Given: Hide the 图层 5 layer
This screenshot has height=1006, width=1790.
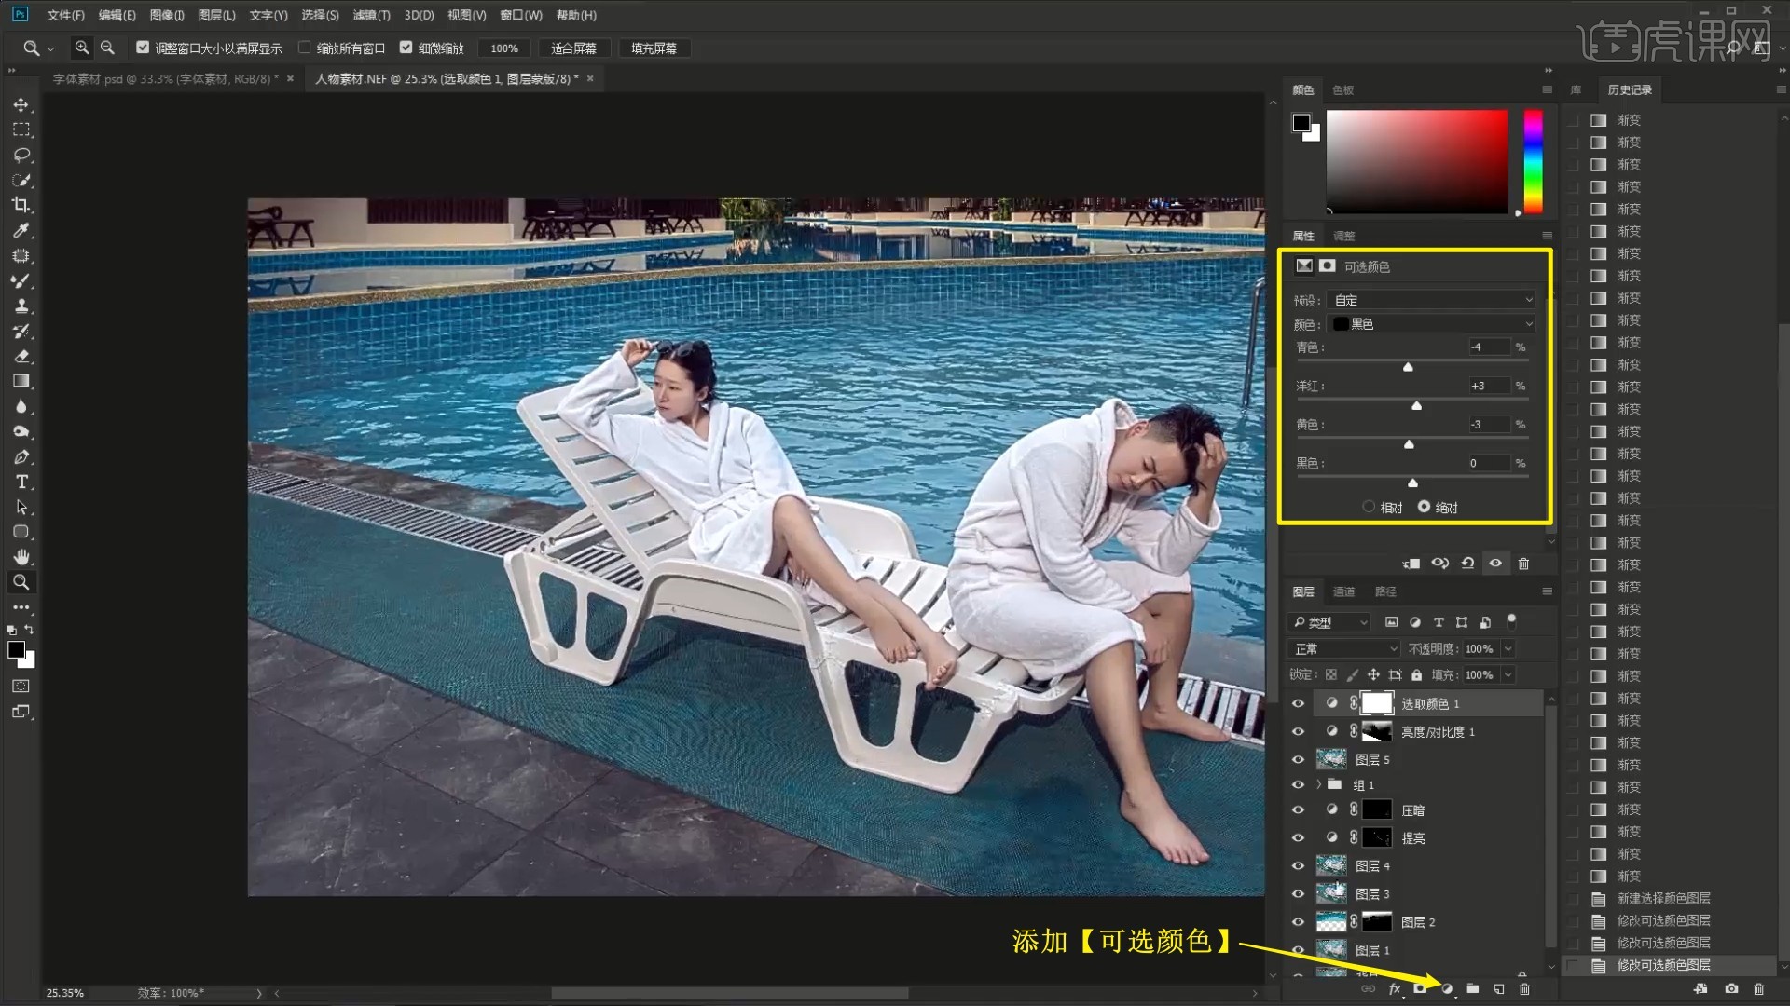Looking at the screenshot, I should (x=1298, y=759).
